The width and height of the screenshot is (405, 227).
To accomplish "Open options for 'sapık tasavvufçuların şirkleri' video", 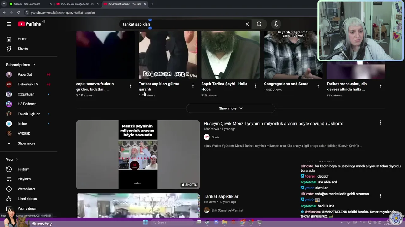I will [x=130, y=85].
